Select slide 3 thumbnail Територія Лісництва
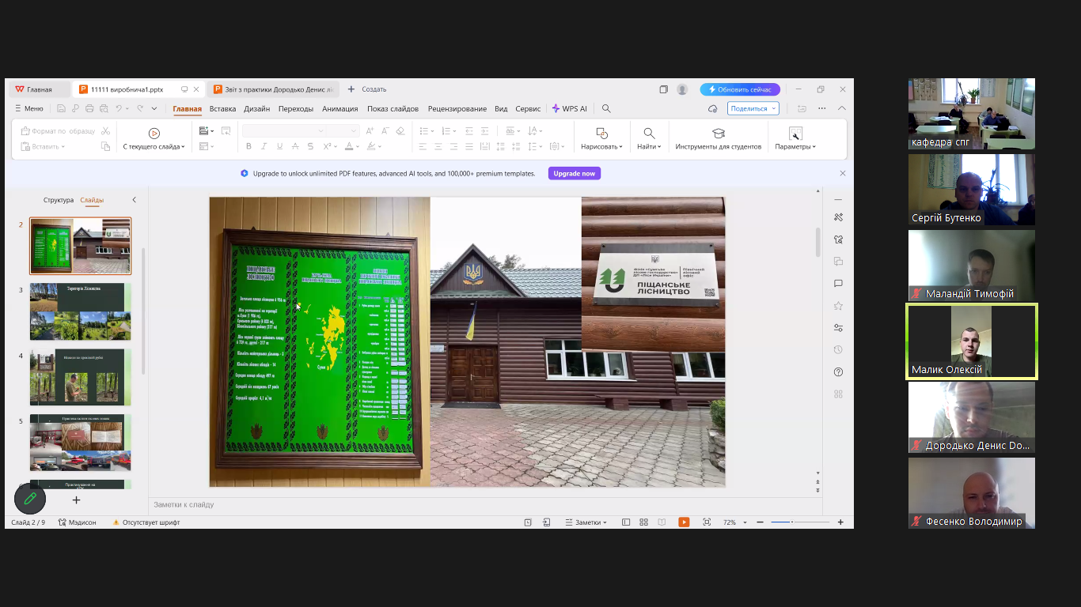The width and height of the screenshot is (1081, 607). (x=80, y=311)
